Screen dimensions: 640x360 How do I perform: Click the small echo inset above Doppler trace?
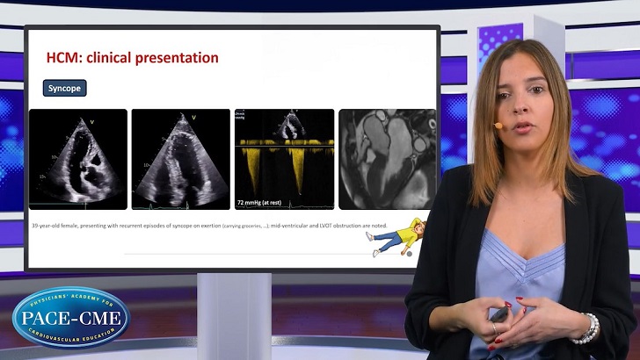tap(290, 121)
